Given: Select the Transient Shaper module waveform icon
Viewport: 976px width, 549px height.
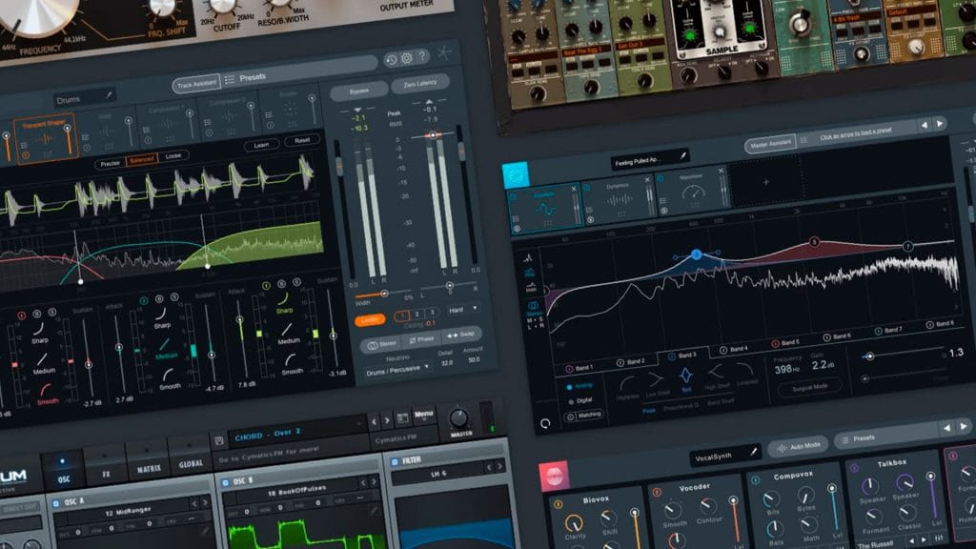Looking at the screenshot, I should click(45, 140).
